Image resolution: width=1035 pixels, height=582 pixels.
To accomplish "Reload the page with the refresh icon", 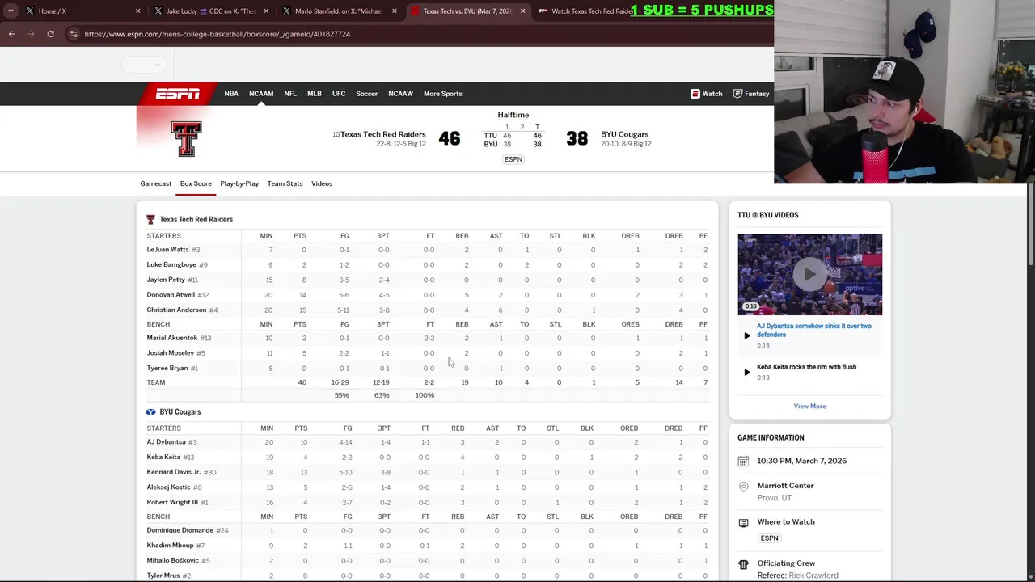I will coord(50,34).
